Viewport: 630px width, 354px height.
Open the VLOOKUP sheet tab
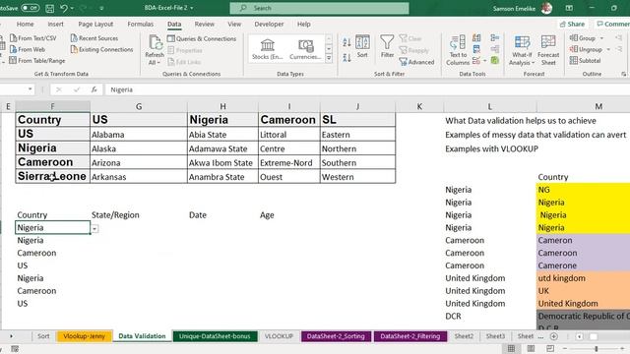coord(279,336)
